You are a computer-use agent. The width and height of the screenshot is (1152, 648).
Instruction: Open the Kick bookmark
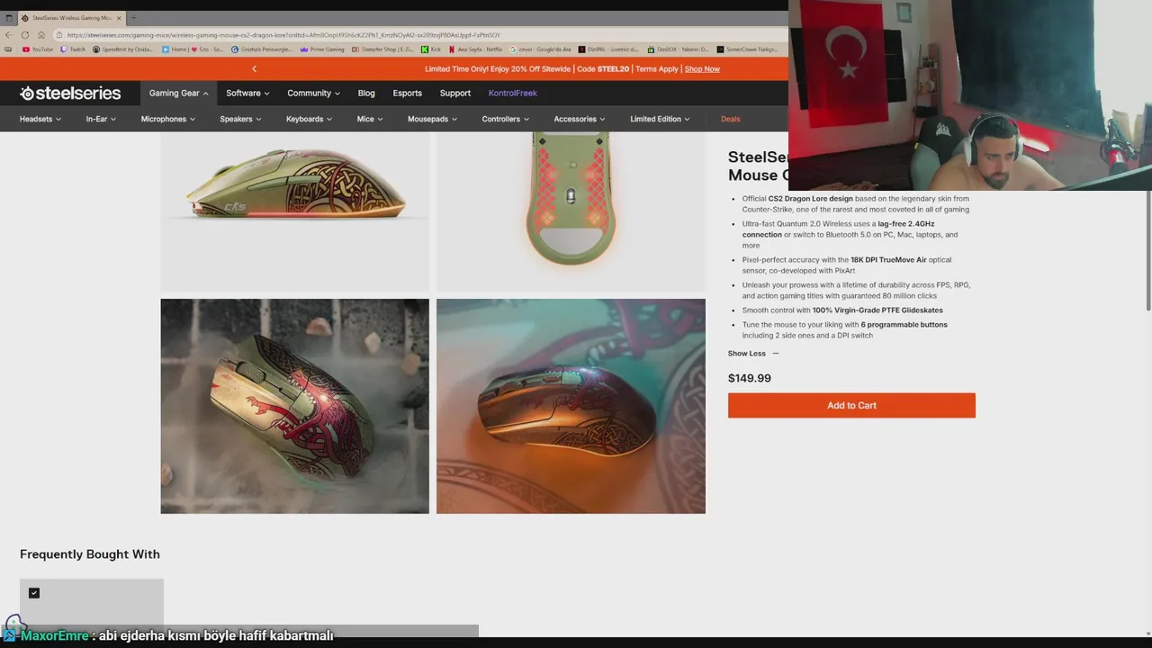431,49
